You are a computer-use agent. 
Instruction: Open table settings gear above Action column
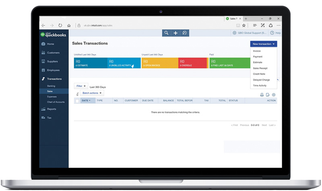[274, 95]
